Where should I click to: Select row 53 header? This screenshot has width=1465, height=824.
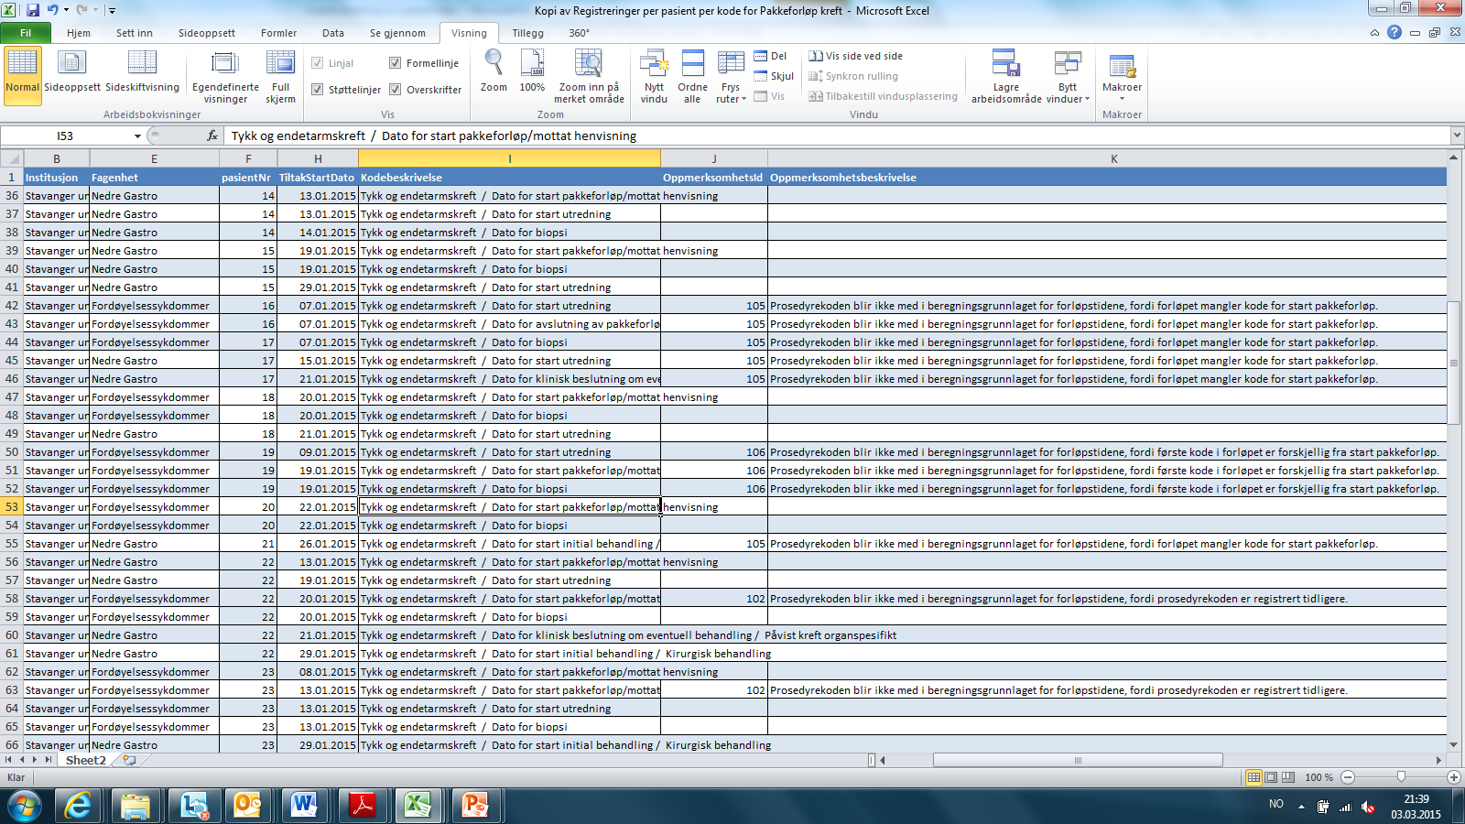[x=12, y=506]
